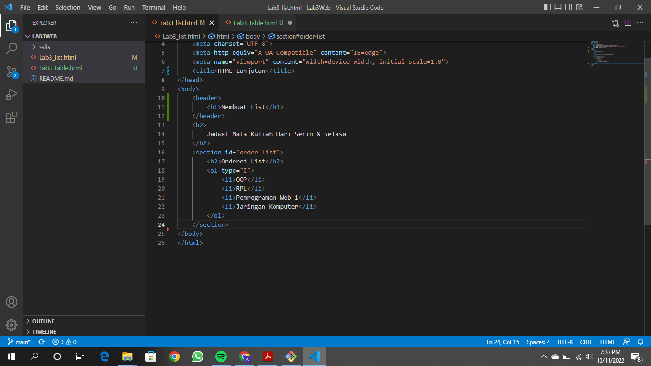Screen dimensions: 651x366
Task: Open the Edit menu
Action: click(x=42, y=7)
